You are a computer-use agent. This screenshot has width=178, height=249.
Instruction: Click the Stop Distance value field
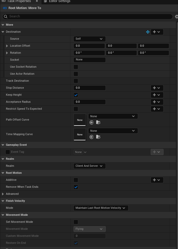pos(90,88)
